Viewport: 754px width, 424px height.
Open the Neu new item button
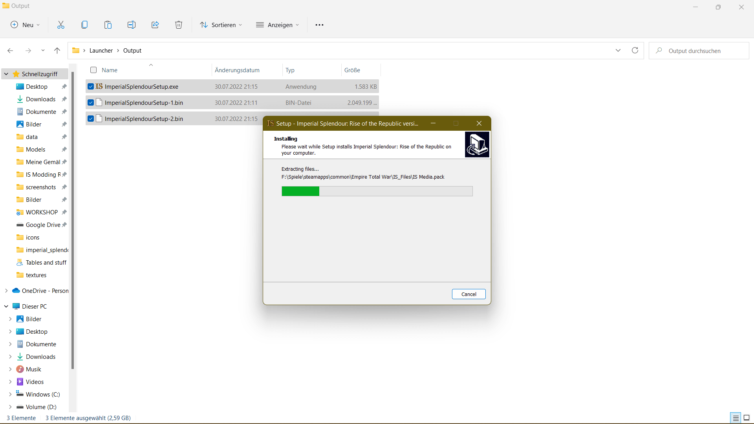pos(25,25)
